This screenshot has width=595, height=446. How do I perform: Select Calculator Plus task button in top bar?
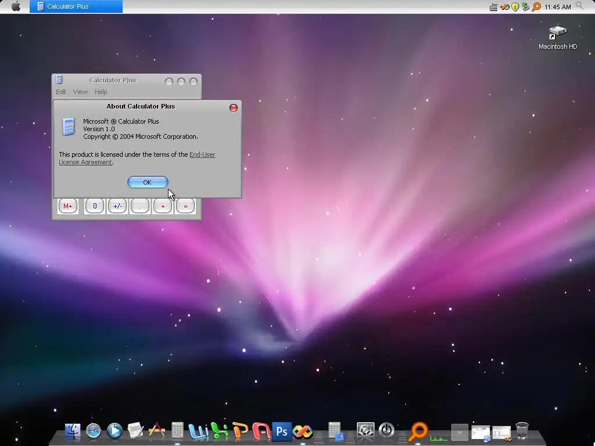pyautogui.click(x=76, y=6)
